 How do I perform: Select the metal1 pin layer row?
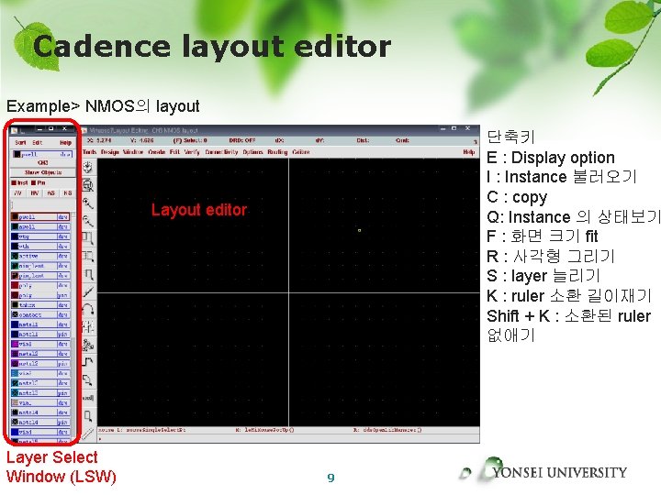click(40, 335)
